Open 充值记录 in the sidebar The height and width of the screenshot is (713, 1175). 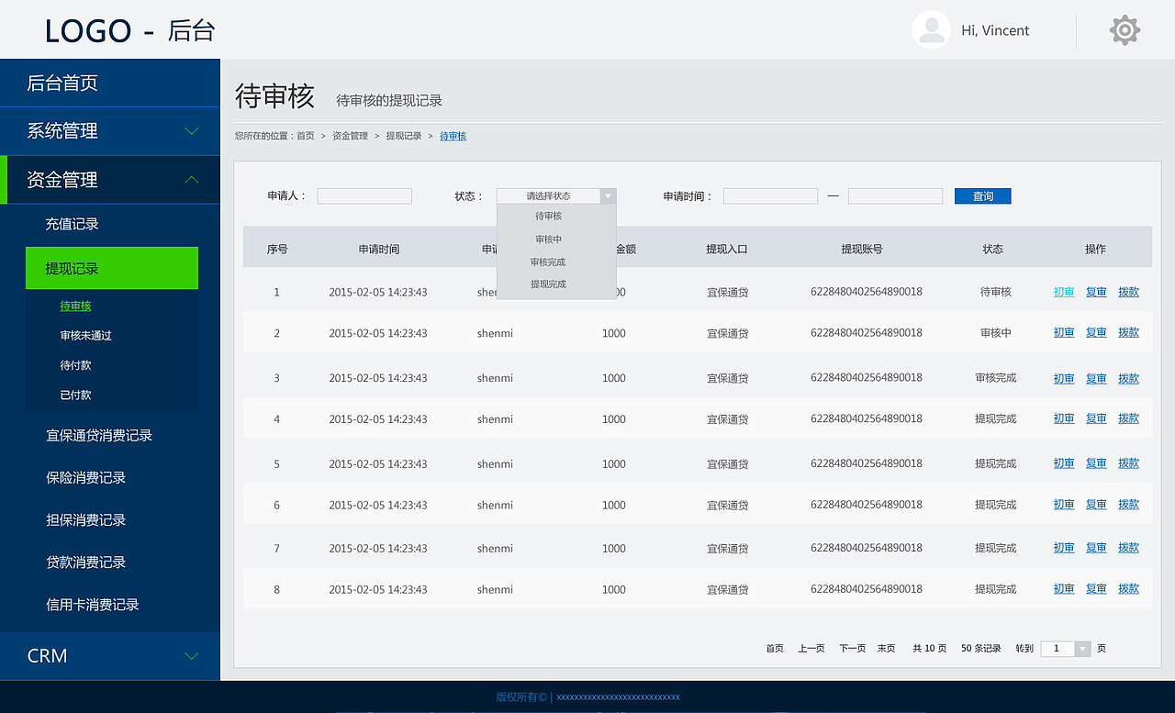pyautogui.click(x=73, y=224)
